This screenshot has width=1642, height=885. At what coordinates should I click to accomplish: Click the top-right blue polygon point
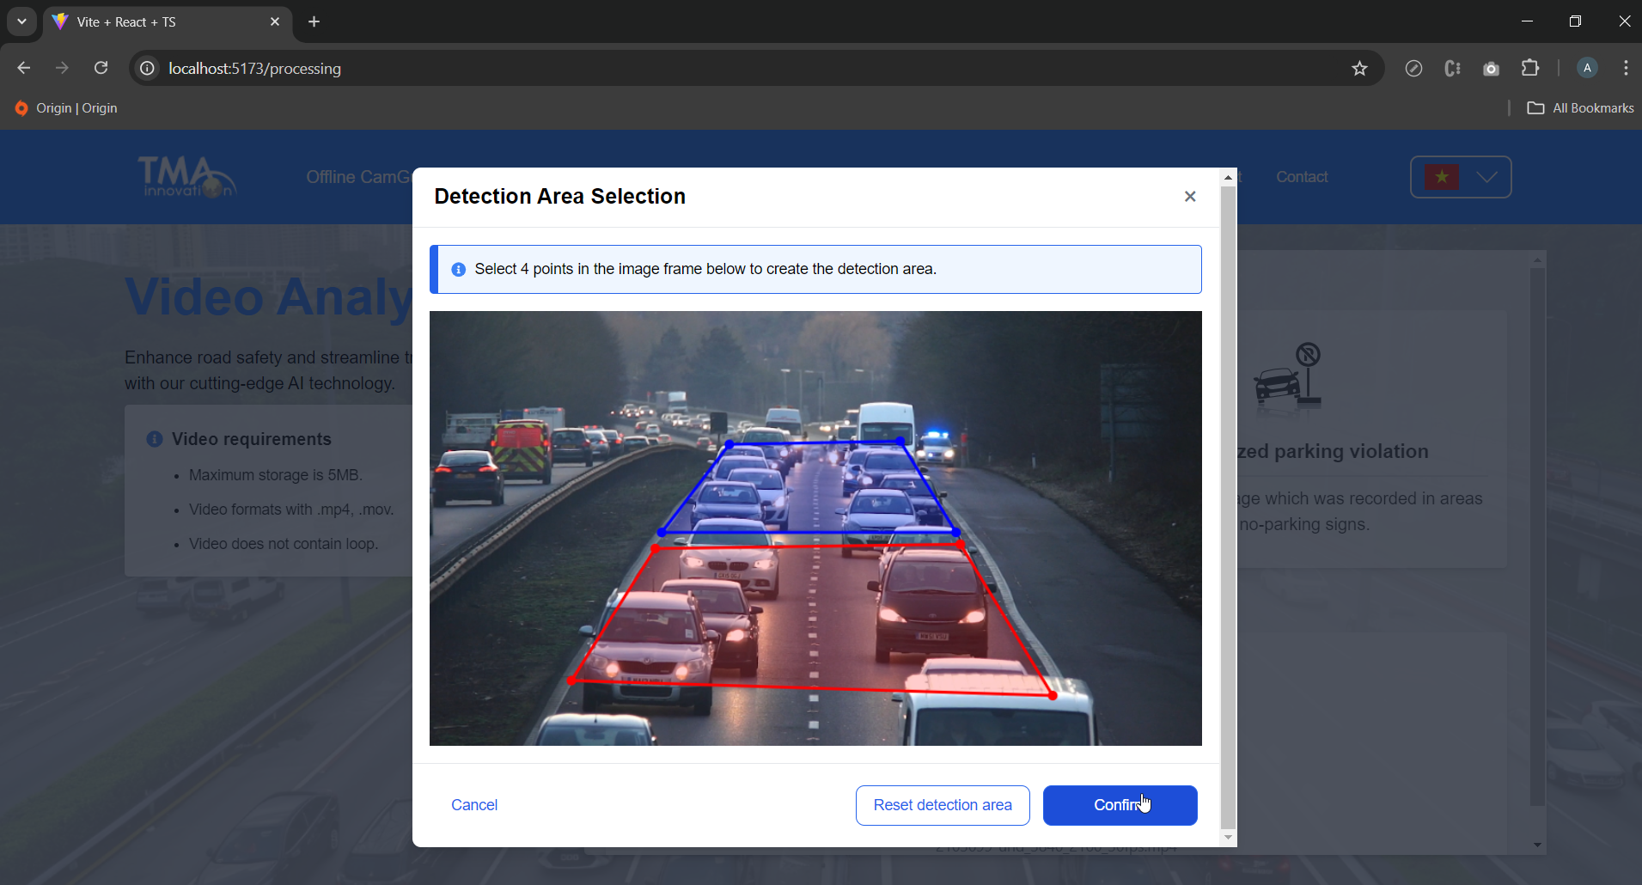(x=900, y=441)
